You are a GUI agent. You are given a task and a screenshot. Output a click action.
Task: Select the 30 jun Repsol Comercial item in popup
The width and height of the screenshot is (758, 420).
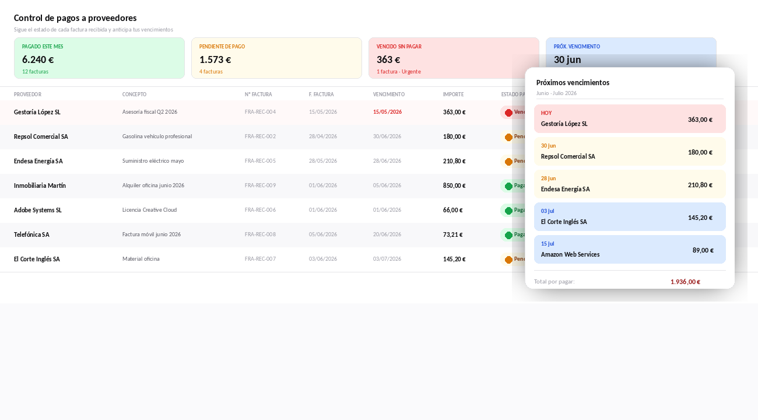click(630, 152)
